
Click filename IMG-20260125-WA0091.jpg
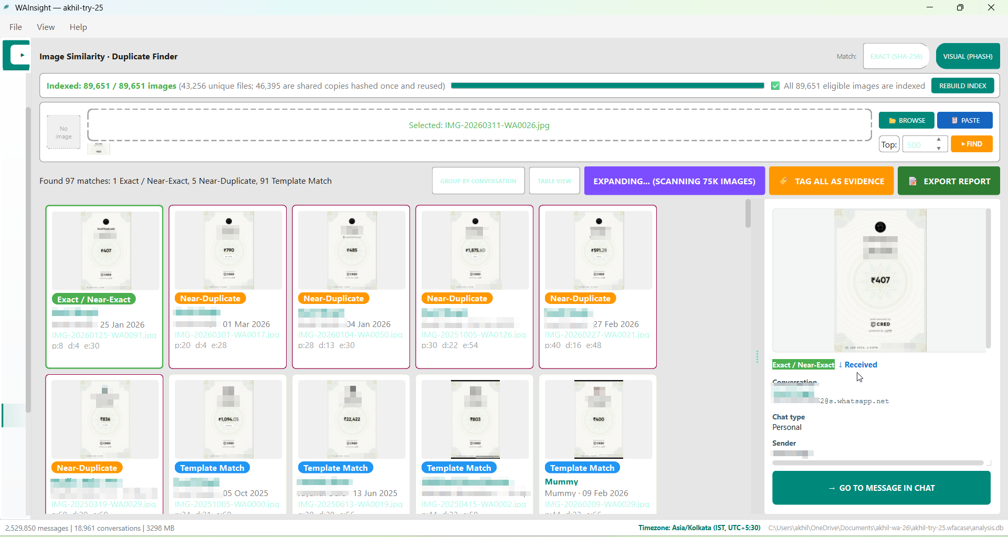click(x=104, y=335)
